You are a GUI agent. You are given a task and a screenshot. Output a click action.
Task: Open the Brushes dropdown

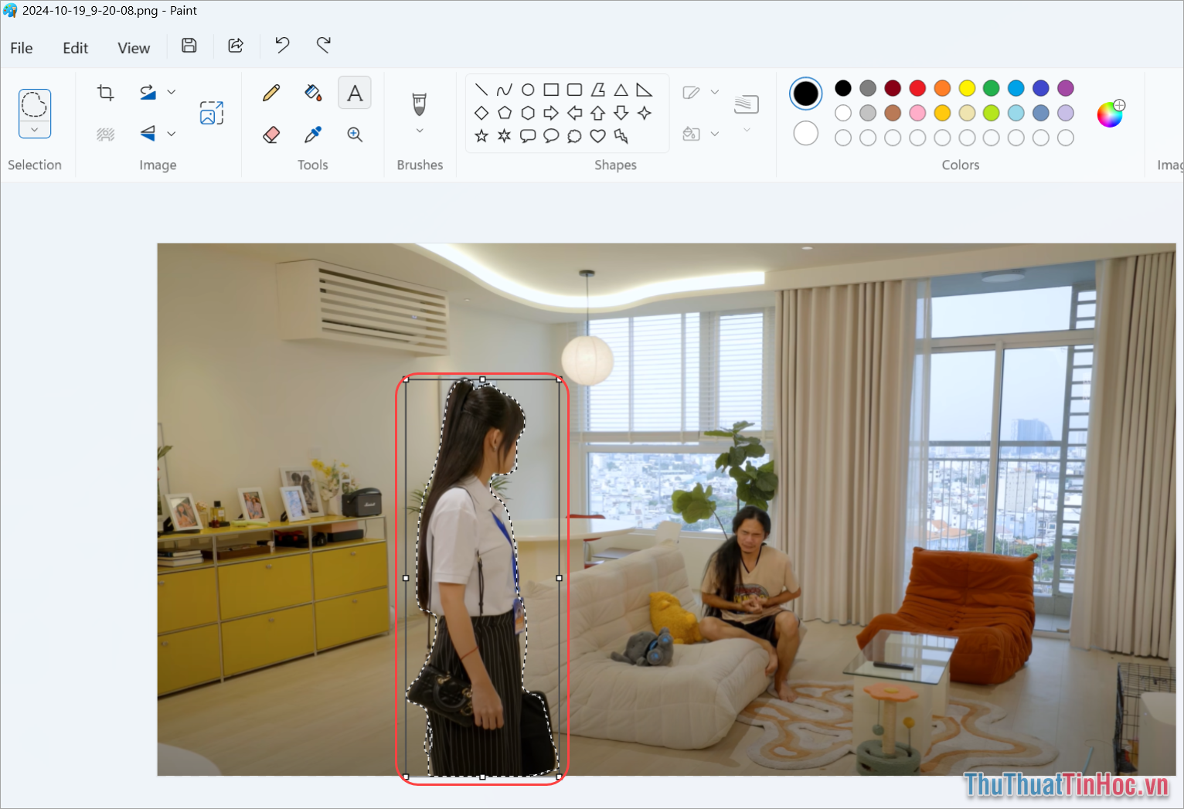click(x=419, y=130)
